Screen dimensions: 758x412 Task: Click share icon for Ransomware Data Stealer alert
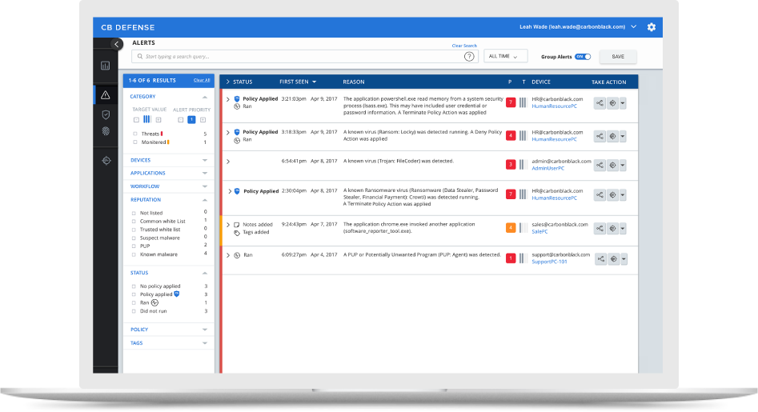tap(600, 195)
